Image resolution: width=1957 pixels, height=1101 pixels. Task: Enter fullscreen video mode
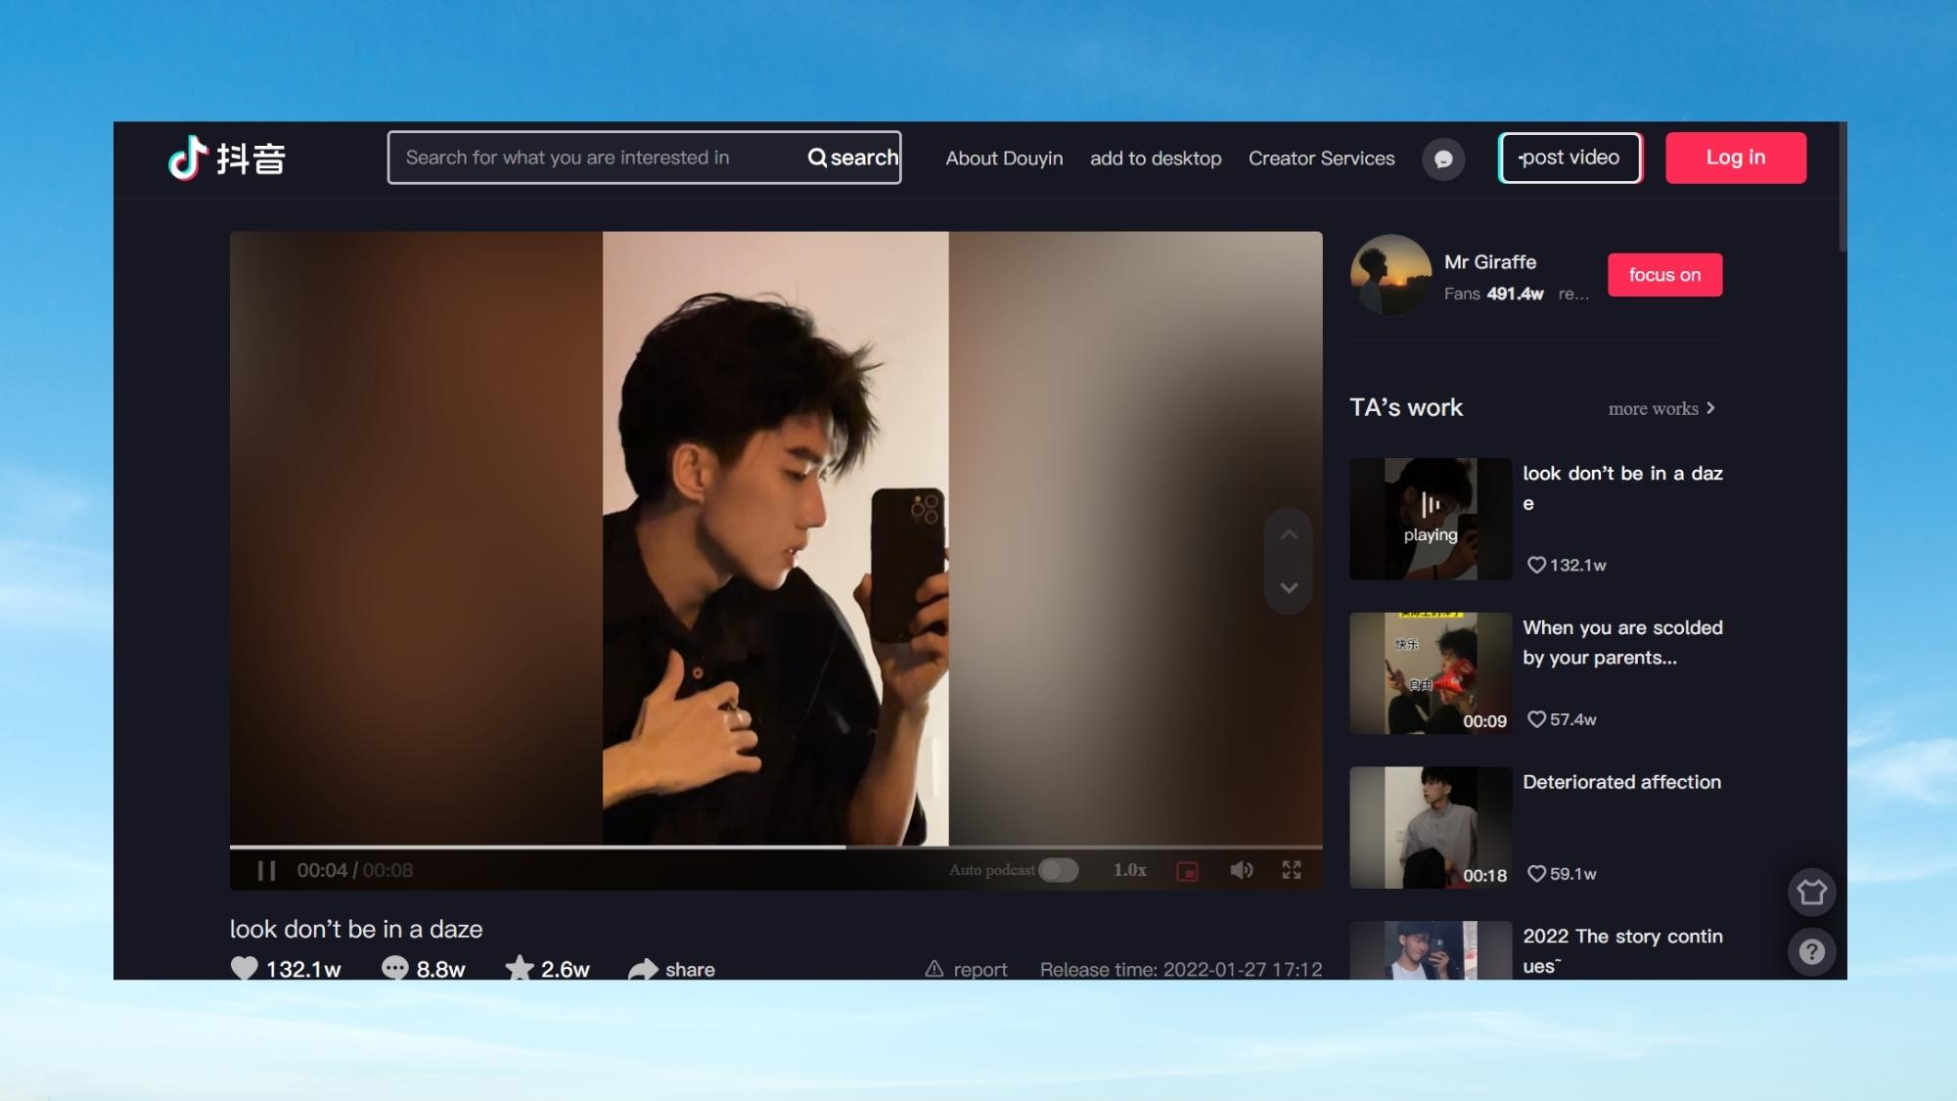point(1292,870)
